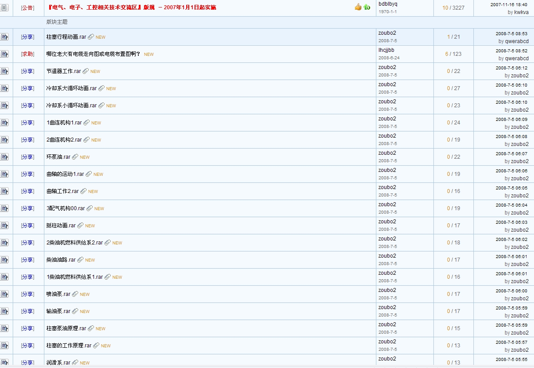Click the thread icon for 曲轴工作2.rar
Image resolution: width=534 pixels, height=368 pixels.
coord(4,191)
